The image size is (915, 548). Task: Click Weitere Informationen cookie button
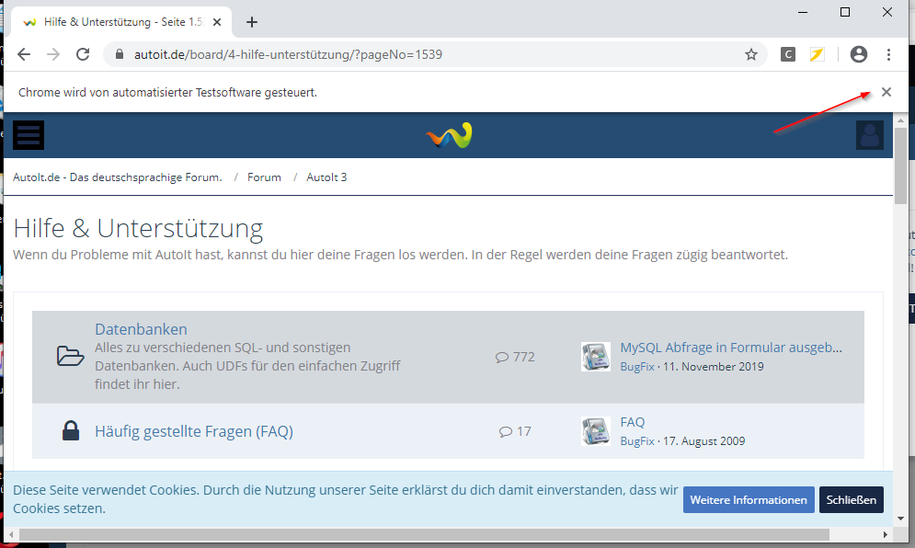pos(749,500)
